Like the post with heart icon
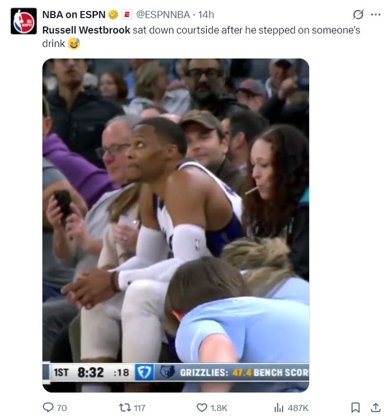The width and height of the screenshot is (388, 418). tap(202, 407)
